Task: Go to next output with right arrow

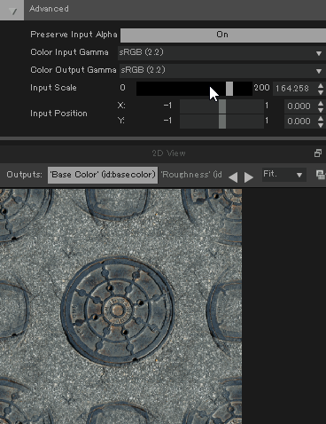Action: pos(249,177)
